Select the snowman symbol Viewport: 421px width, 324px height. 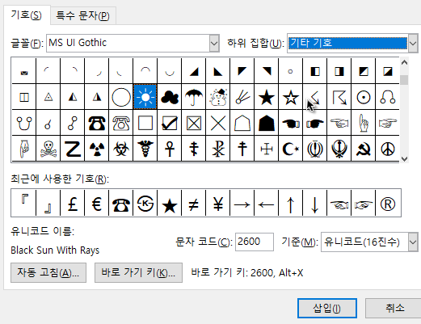(x=218, y=97)
